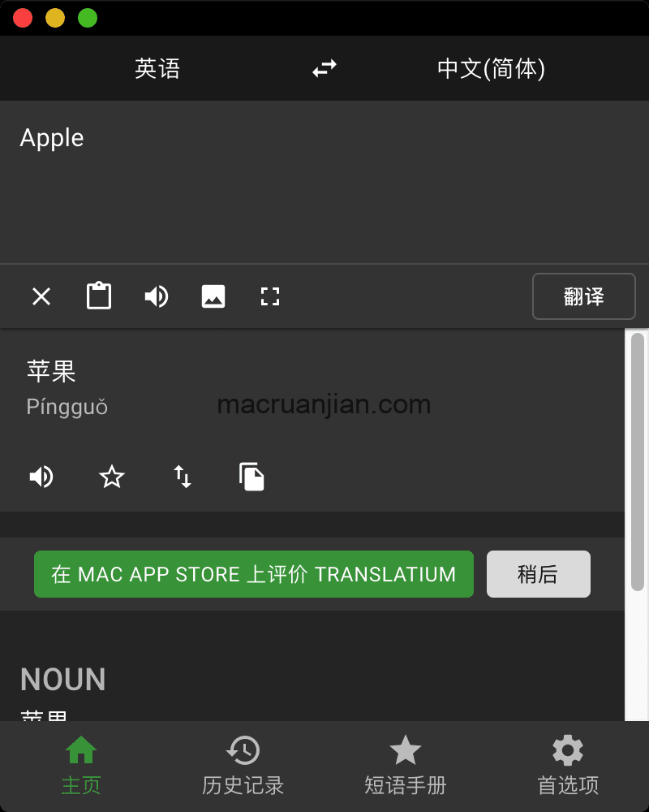Open the 首选项 preferences screen
Viewport: 649px width, 812px height.
(567, 765)
